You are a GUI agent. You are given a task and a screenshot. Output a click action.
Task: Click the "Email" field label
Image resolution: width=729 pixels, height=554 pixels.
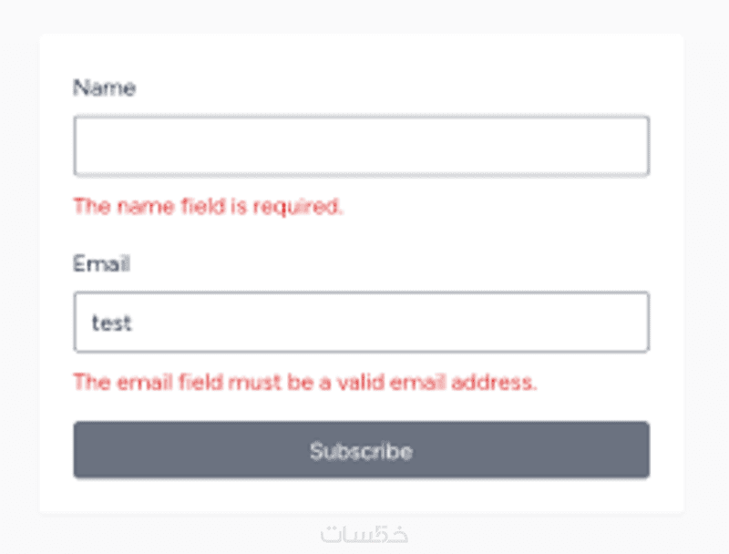(101, 264)
